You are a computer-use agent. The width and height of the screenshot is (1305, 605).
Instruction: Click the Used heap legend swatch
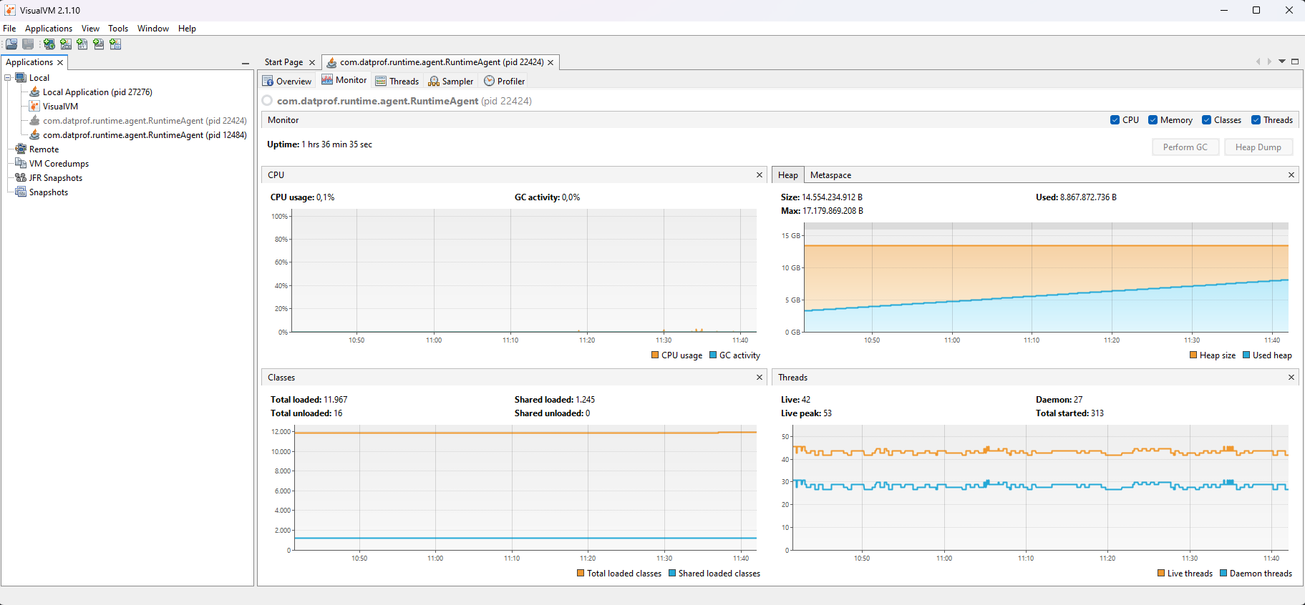point(1246,355)
